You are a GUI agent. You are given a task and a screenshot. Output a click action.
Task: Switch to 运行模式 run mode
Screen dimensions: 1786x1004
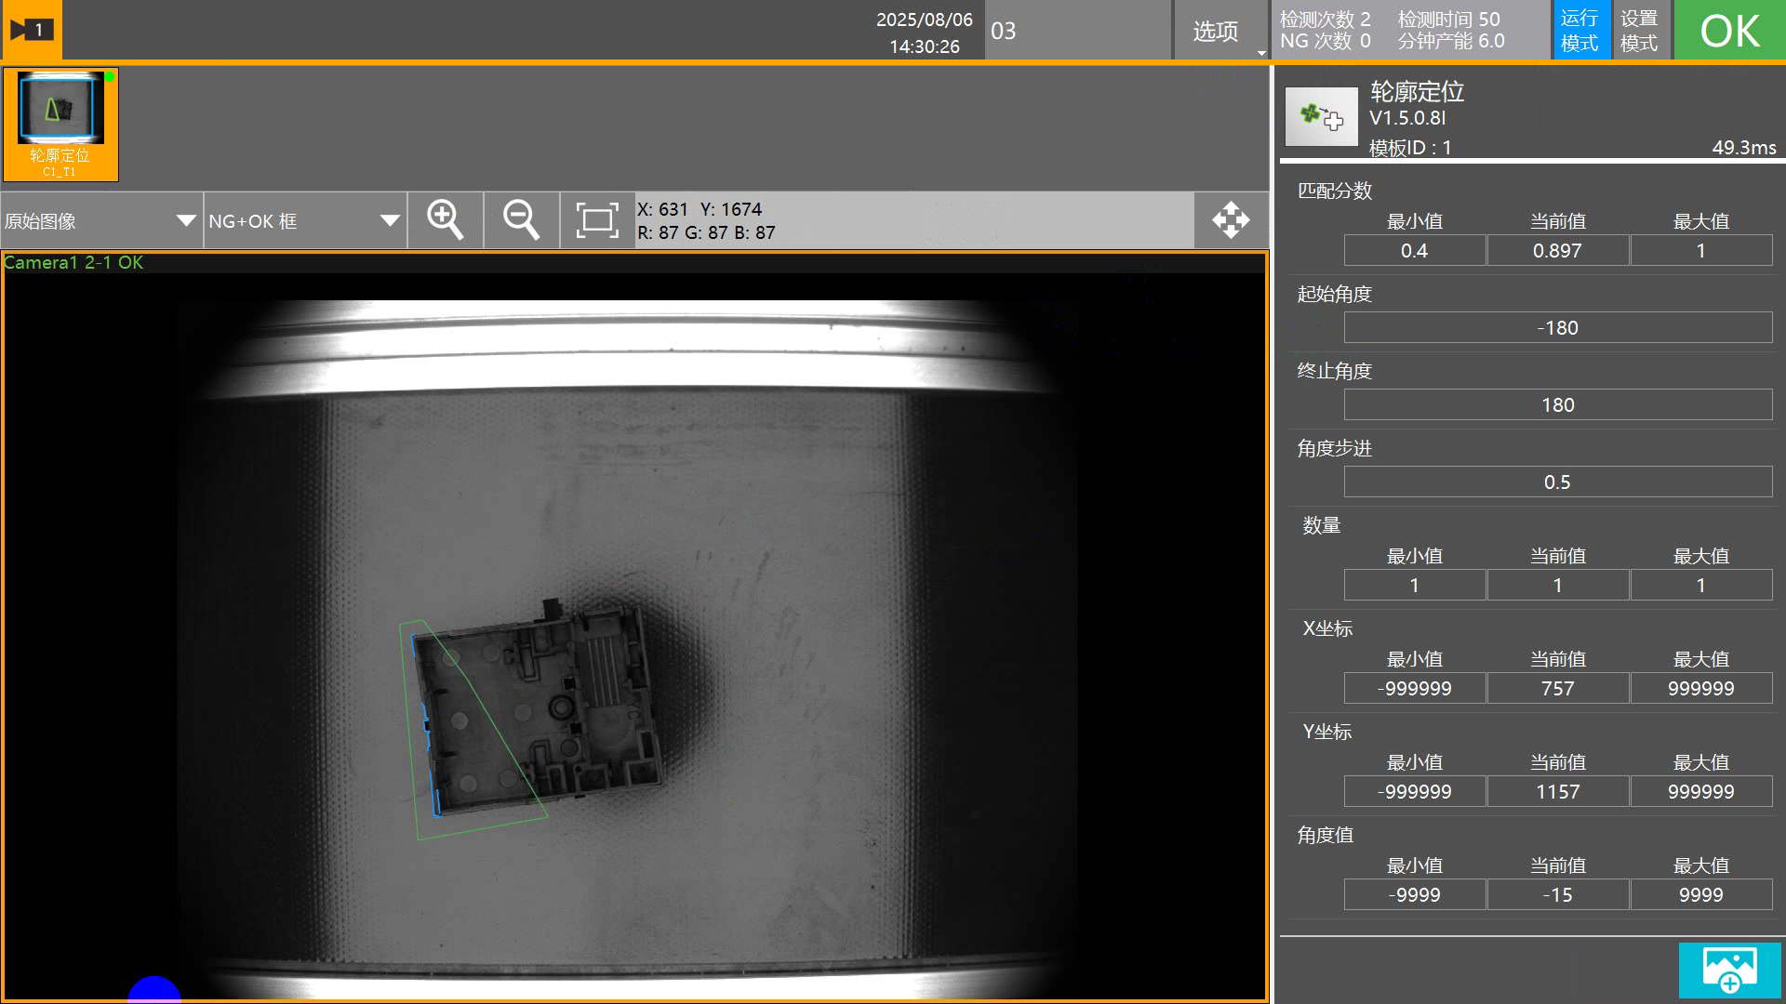(1579, 31)
